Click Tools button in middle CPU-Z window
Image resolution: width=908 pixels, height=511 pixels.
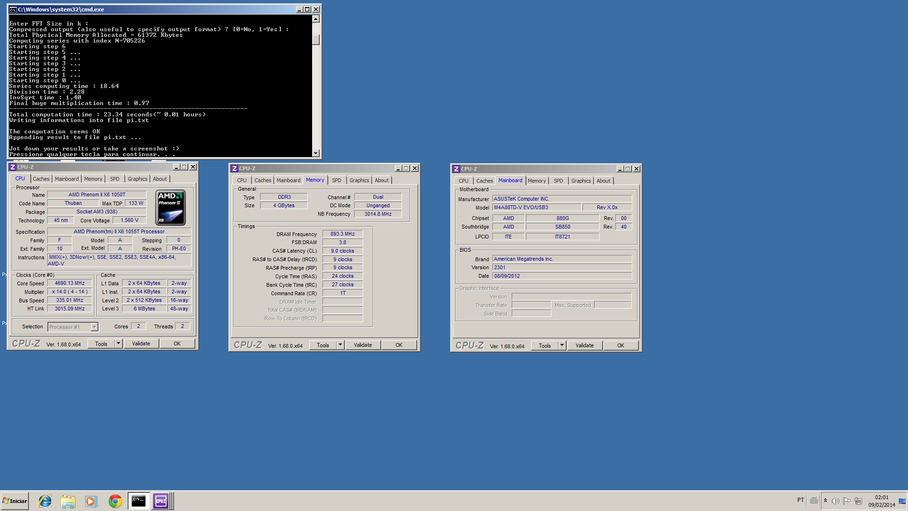(323, 345)
